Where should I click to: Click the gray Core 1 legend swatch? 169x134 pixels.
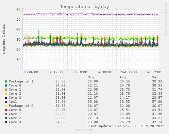coord(6,114)
